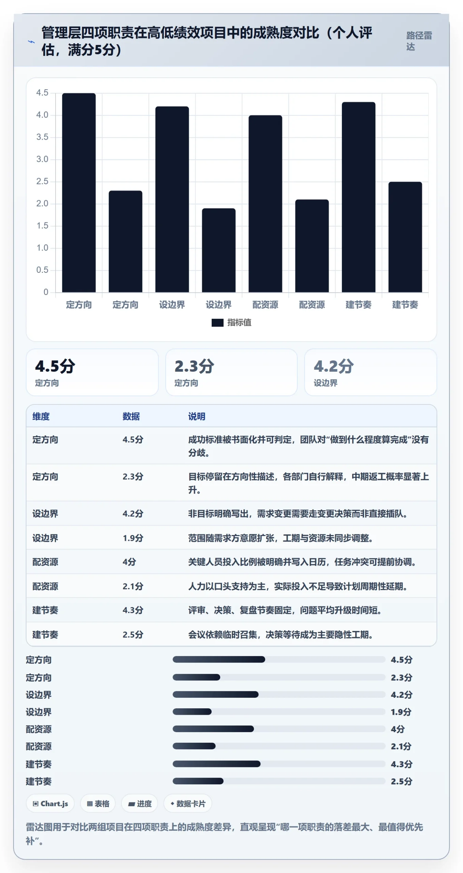Click the 3.0 y-axis label
463x873 pixels.
pos(42,159)
